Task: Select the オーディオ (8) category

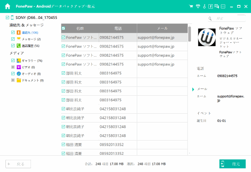Action: tap(31, 74)
